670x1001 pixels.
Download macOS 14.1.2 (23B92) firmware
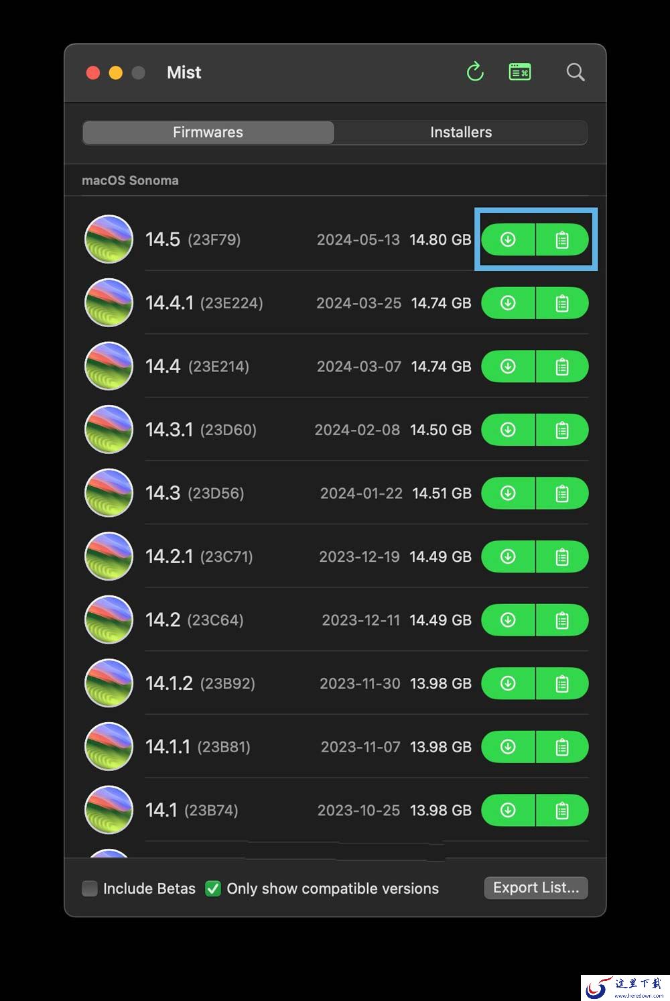(508, 683)
